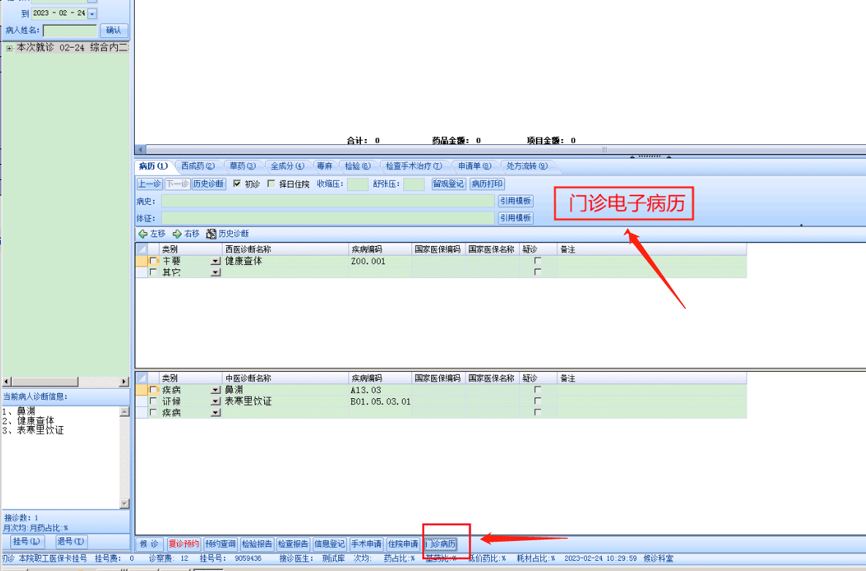Screen dimensions: 866x571
Task: Open the 其它 category dropdown arrow
Action: pos(215,272)
